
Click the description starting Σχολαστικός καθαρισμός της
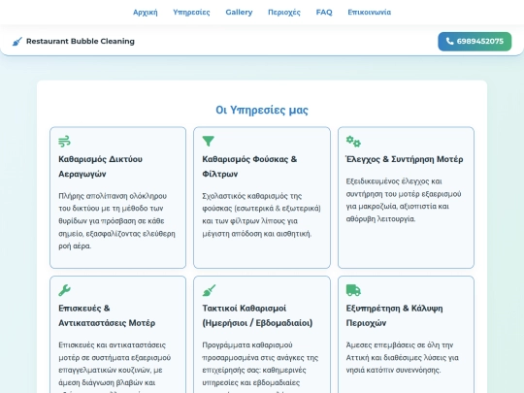point(261,214)
